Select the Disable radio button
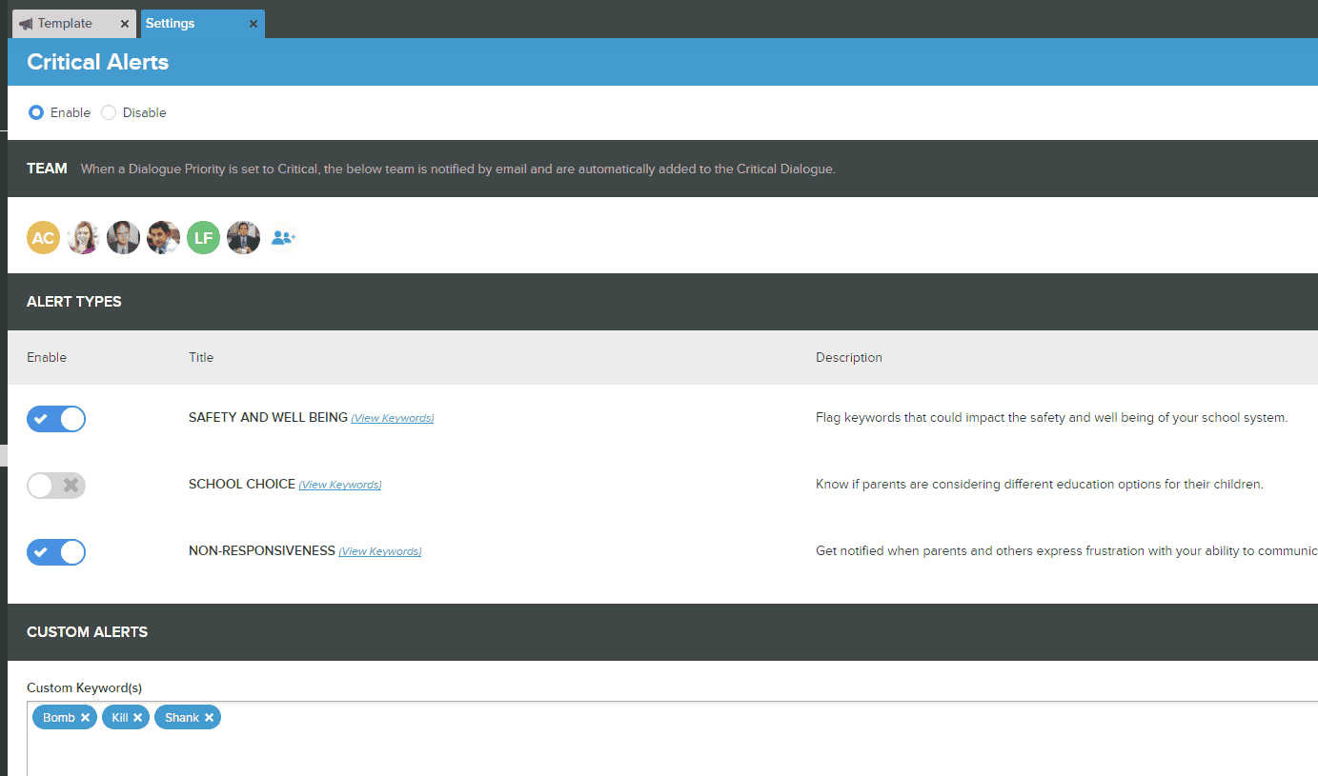The height and width of the screenshot is (776, 1318). pyautogui.click(x=109, y=112)
